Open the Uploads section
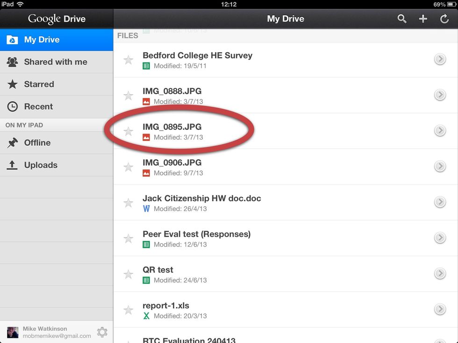458x343 pixels. click(57, 165)
